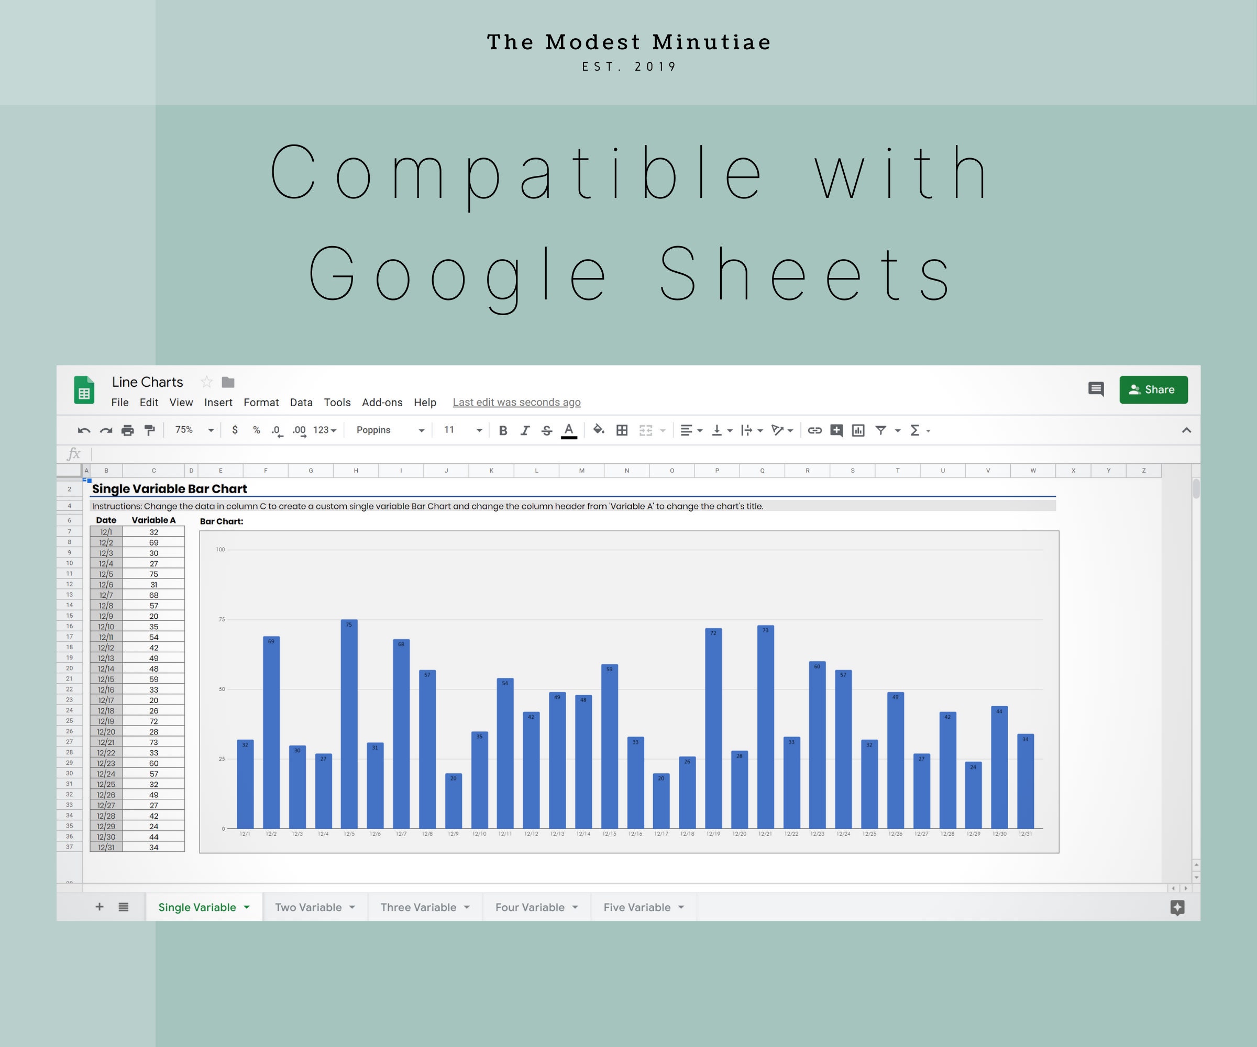The width and height of the screenshot is (1257, 1047).
Task: Switch to the Three Variable tab
Action: pos(419,907)
